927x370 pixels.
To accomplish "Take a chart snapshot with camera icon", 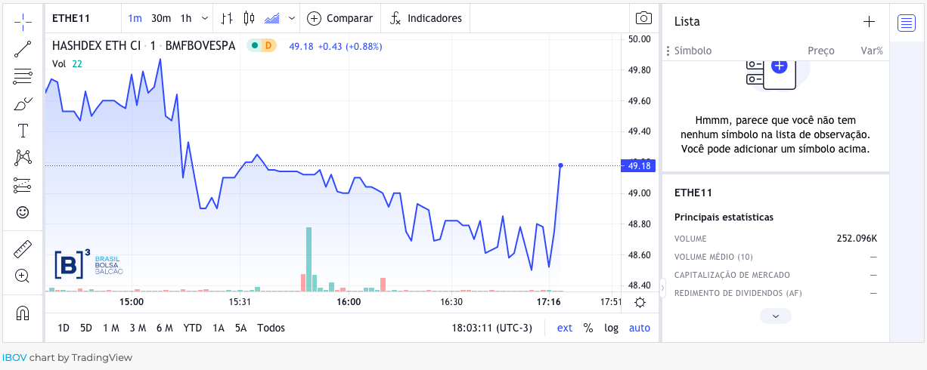I will 643,18.
